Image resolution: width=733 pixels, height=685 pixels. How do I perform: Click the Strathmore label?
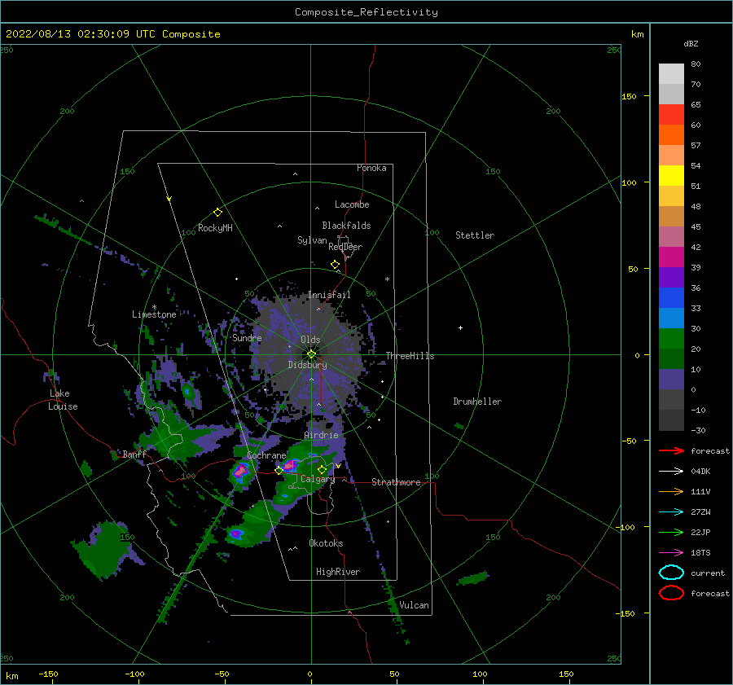(x=396, y=482)
